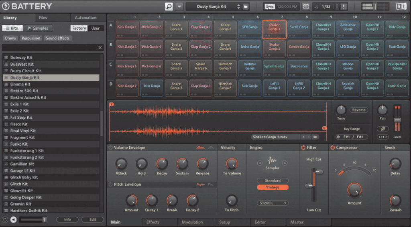The width and height of the screenshot is (411, 227).
Task: Click the Kits grid icon button
Action: [12, 28]
